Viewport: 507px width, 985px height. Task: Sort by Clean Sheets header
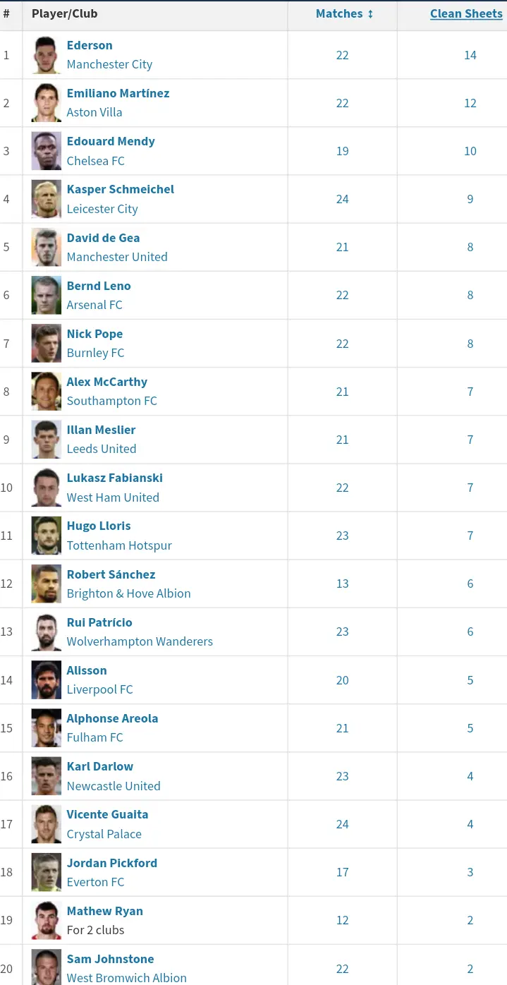466,13
